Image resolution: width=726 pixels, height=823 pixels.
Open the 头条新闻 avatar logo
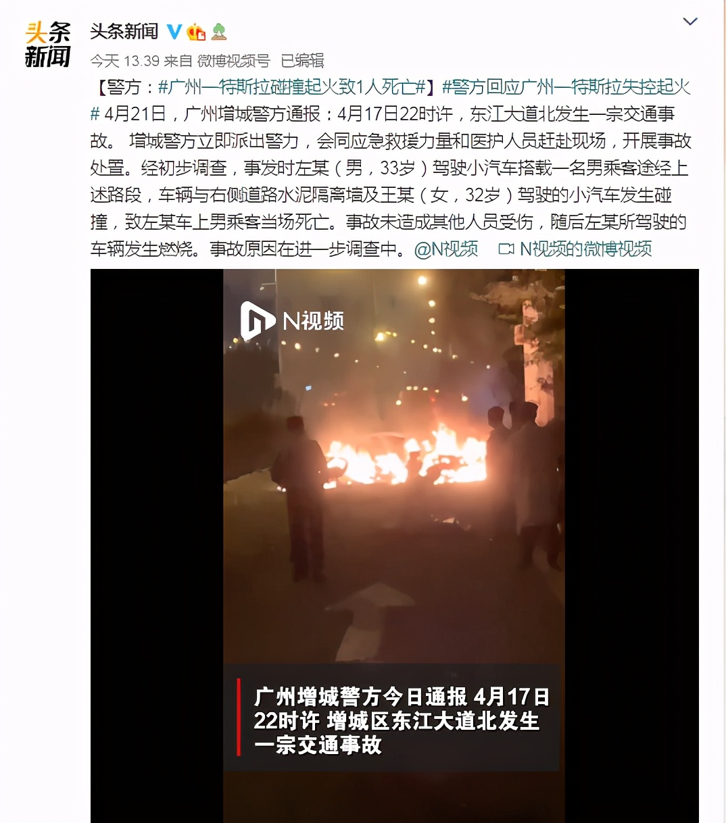(47, 45)
